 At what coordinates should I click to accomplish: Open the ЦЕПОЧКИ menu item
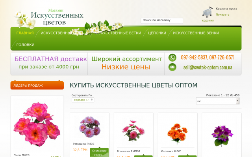tap(157, 33)
